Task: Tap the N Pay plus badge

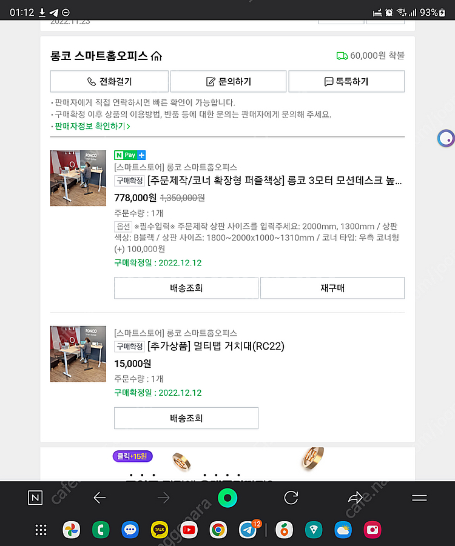Action: (x=130, y=155)
